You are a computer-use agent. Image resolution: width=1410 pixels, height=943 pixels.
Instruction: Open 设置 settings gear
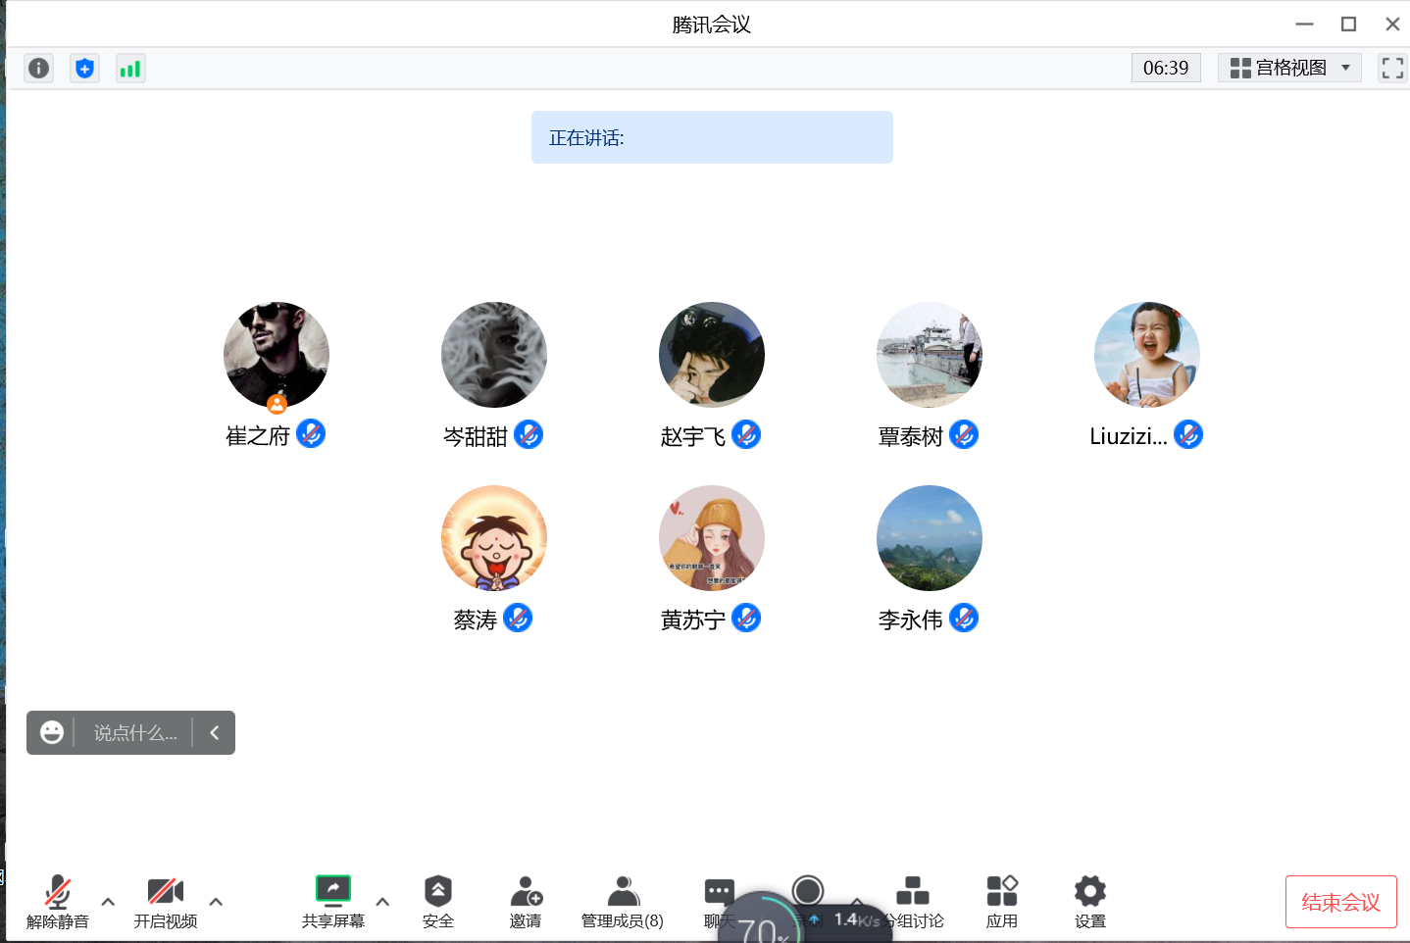[x=1089, y=900]
